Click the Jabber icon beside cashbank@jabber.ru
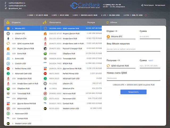 point(5,3)
